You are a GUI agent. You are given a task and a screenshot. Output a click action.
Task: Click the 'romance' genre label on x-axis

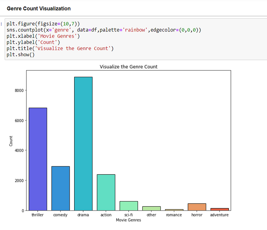174,214
